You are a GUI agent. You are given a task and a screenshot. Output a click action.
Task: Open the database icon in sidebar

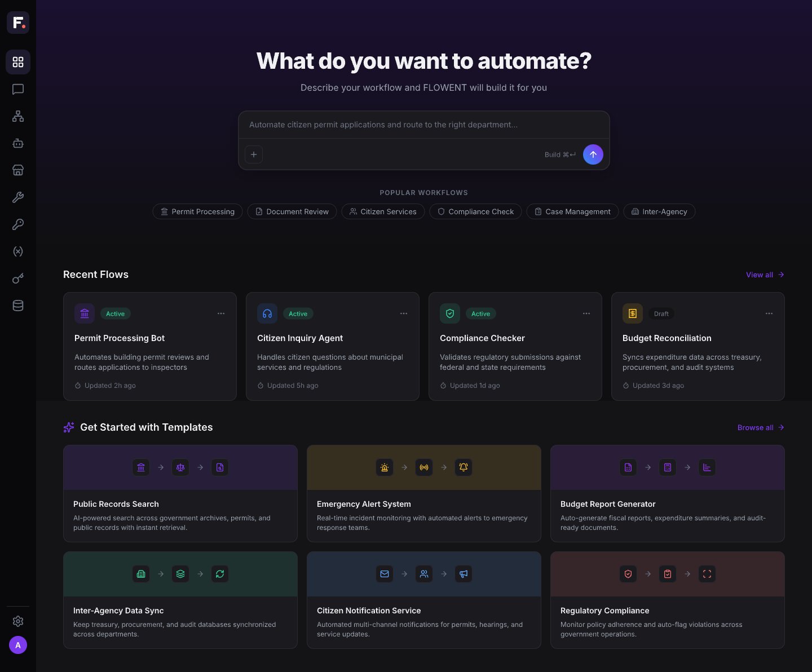18,306
